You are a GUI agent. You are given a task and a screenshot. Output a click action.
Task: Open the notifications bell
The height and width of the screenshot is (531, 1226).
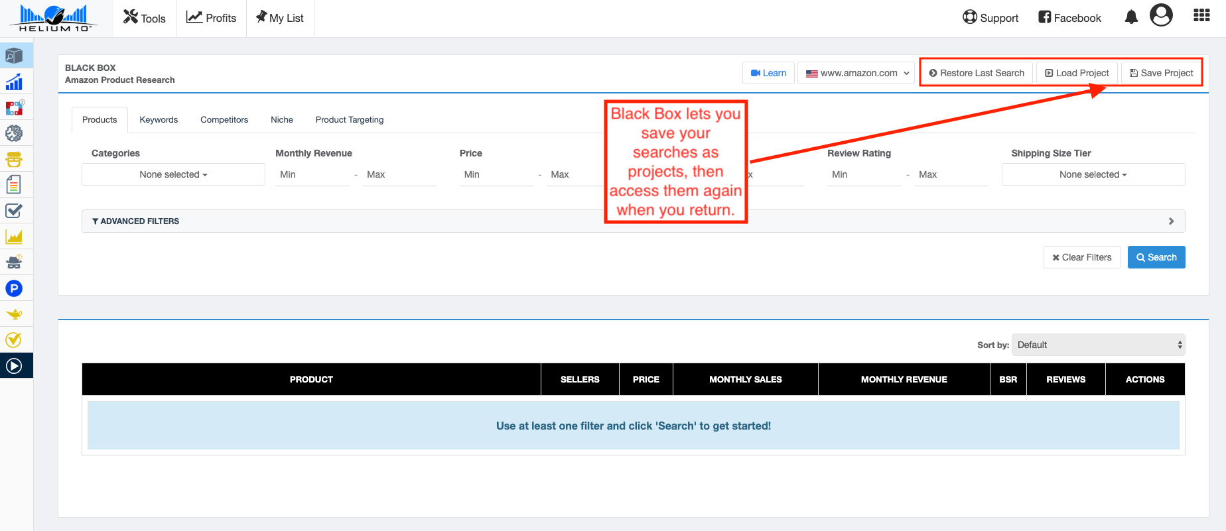coord(1131,17)
